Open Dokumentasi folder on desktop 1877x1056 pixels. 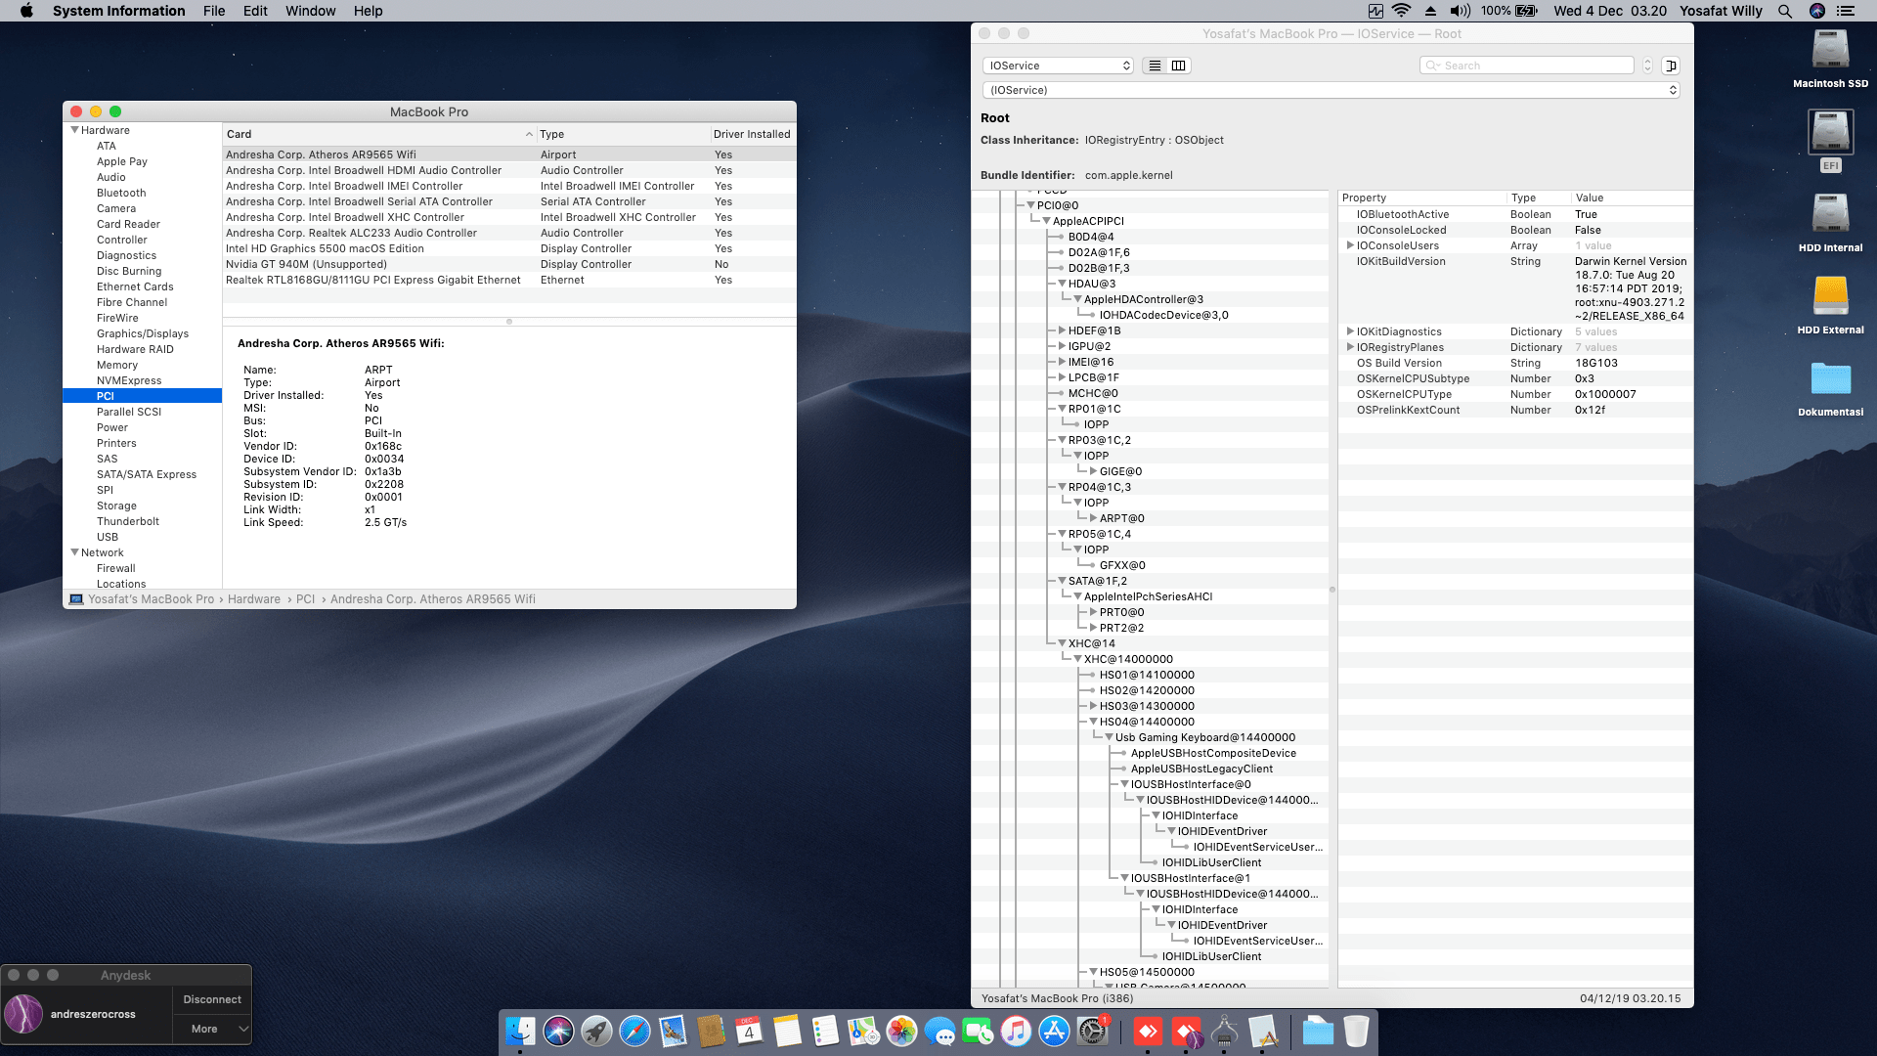[1830, 387]
